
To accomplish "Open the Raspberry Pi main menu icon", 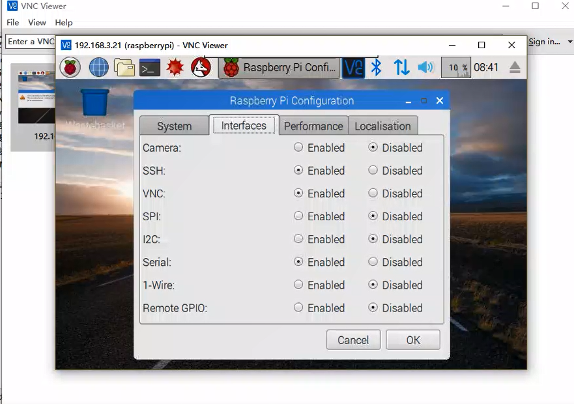I will [x=70, y=67].
